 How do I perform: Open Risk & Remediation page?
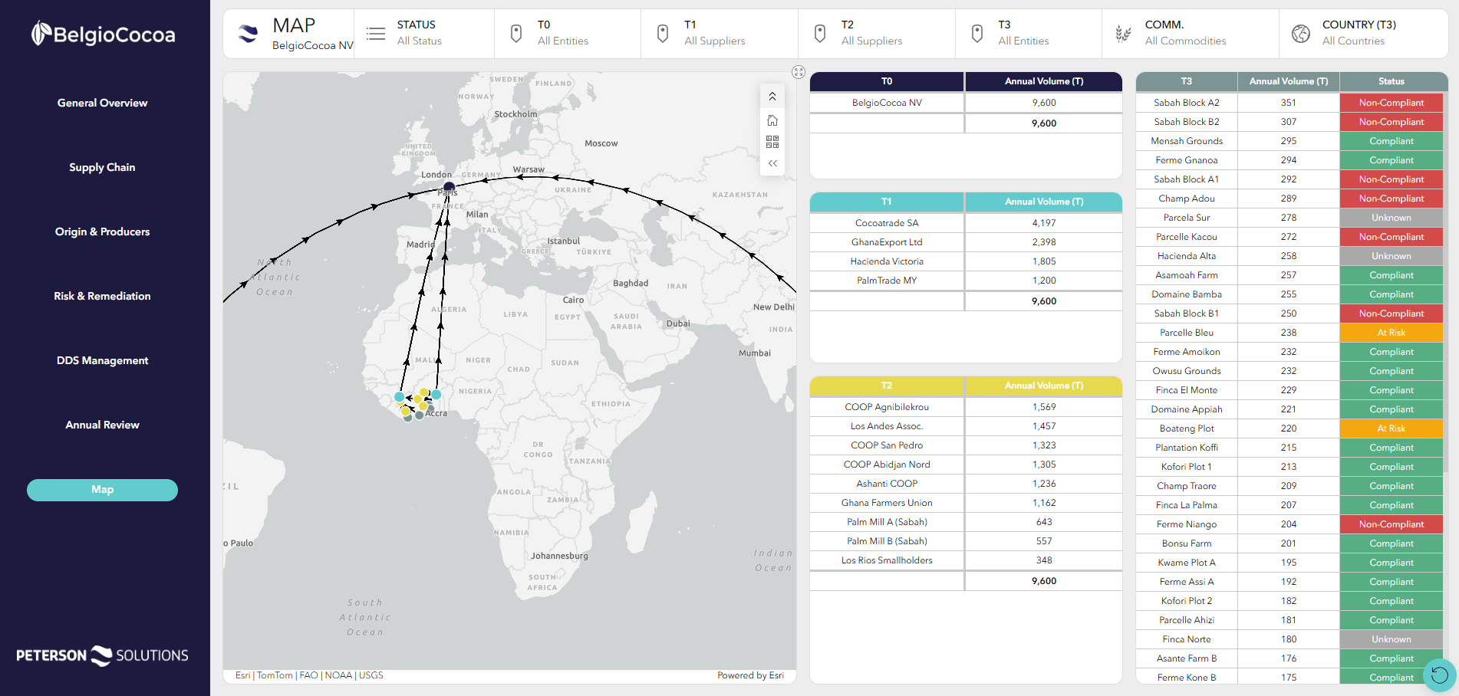pos(102,296)
